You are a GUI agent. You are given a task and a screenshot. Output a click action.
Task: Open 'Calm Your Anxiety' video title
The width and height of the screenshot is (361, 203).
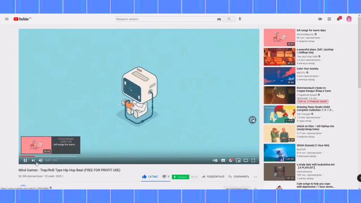(x=307, y=69)
